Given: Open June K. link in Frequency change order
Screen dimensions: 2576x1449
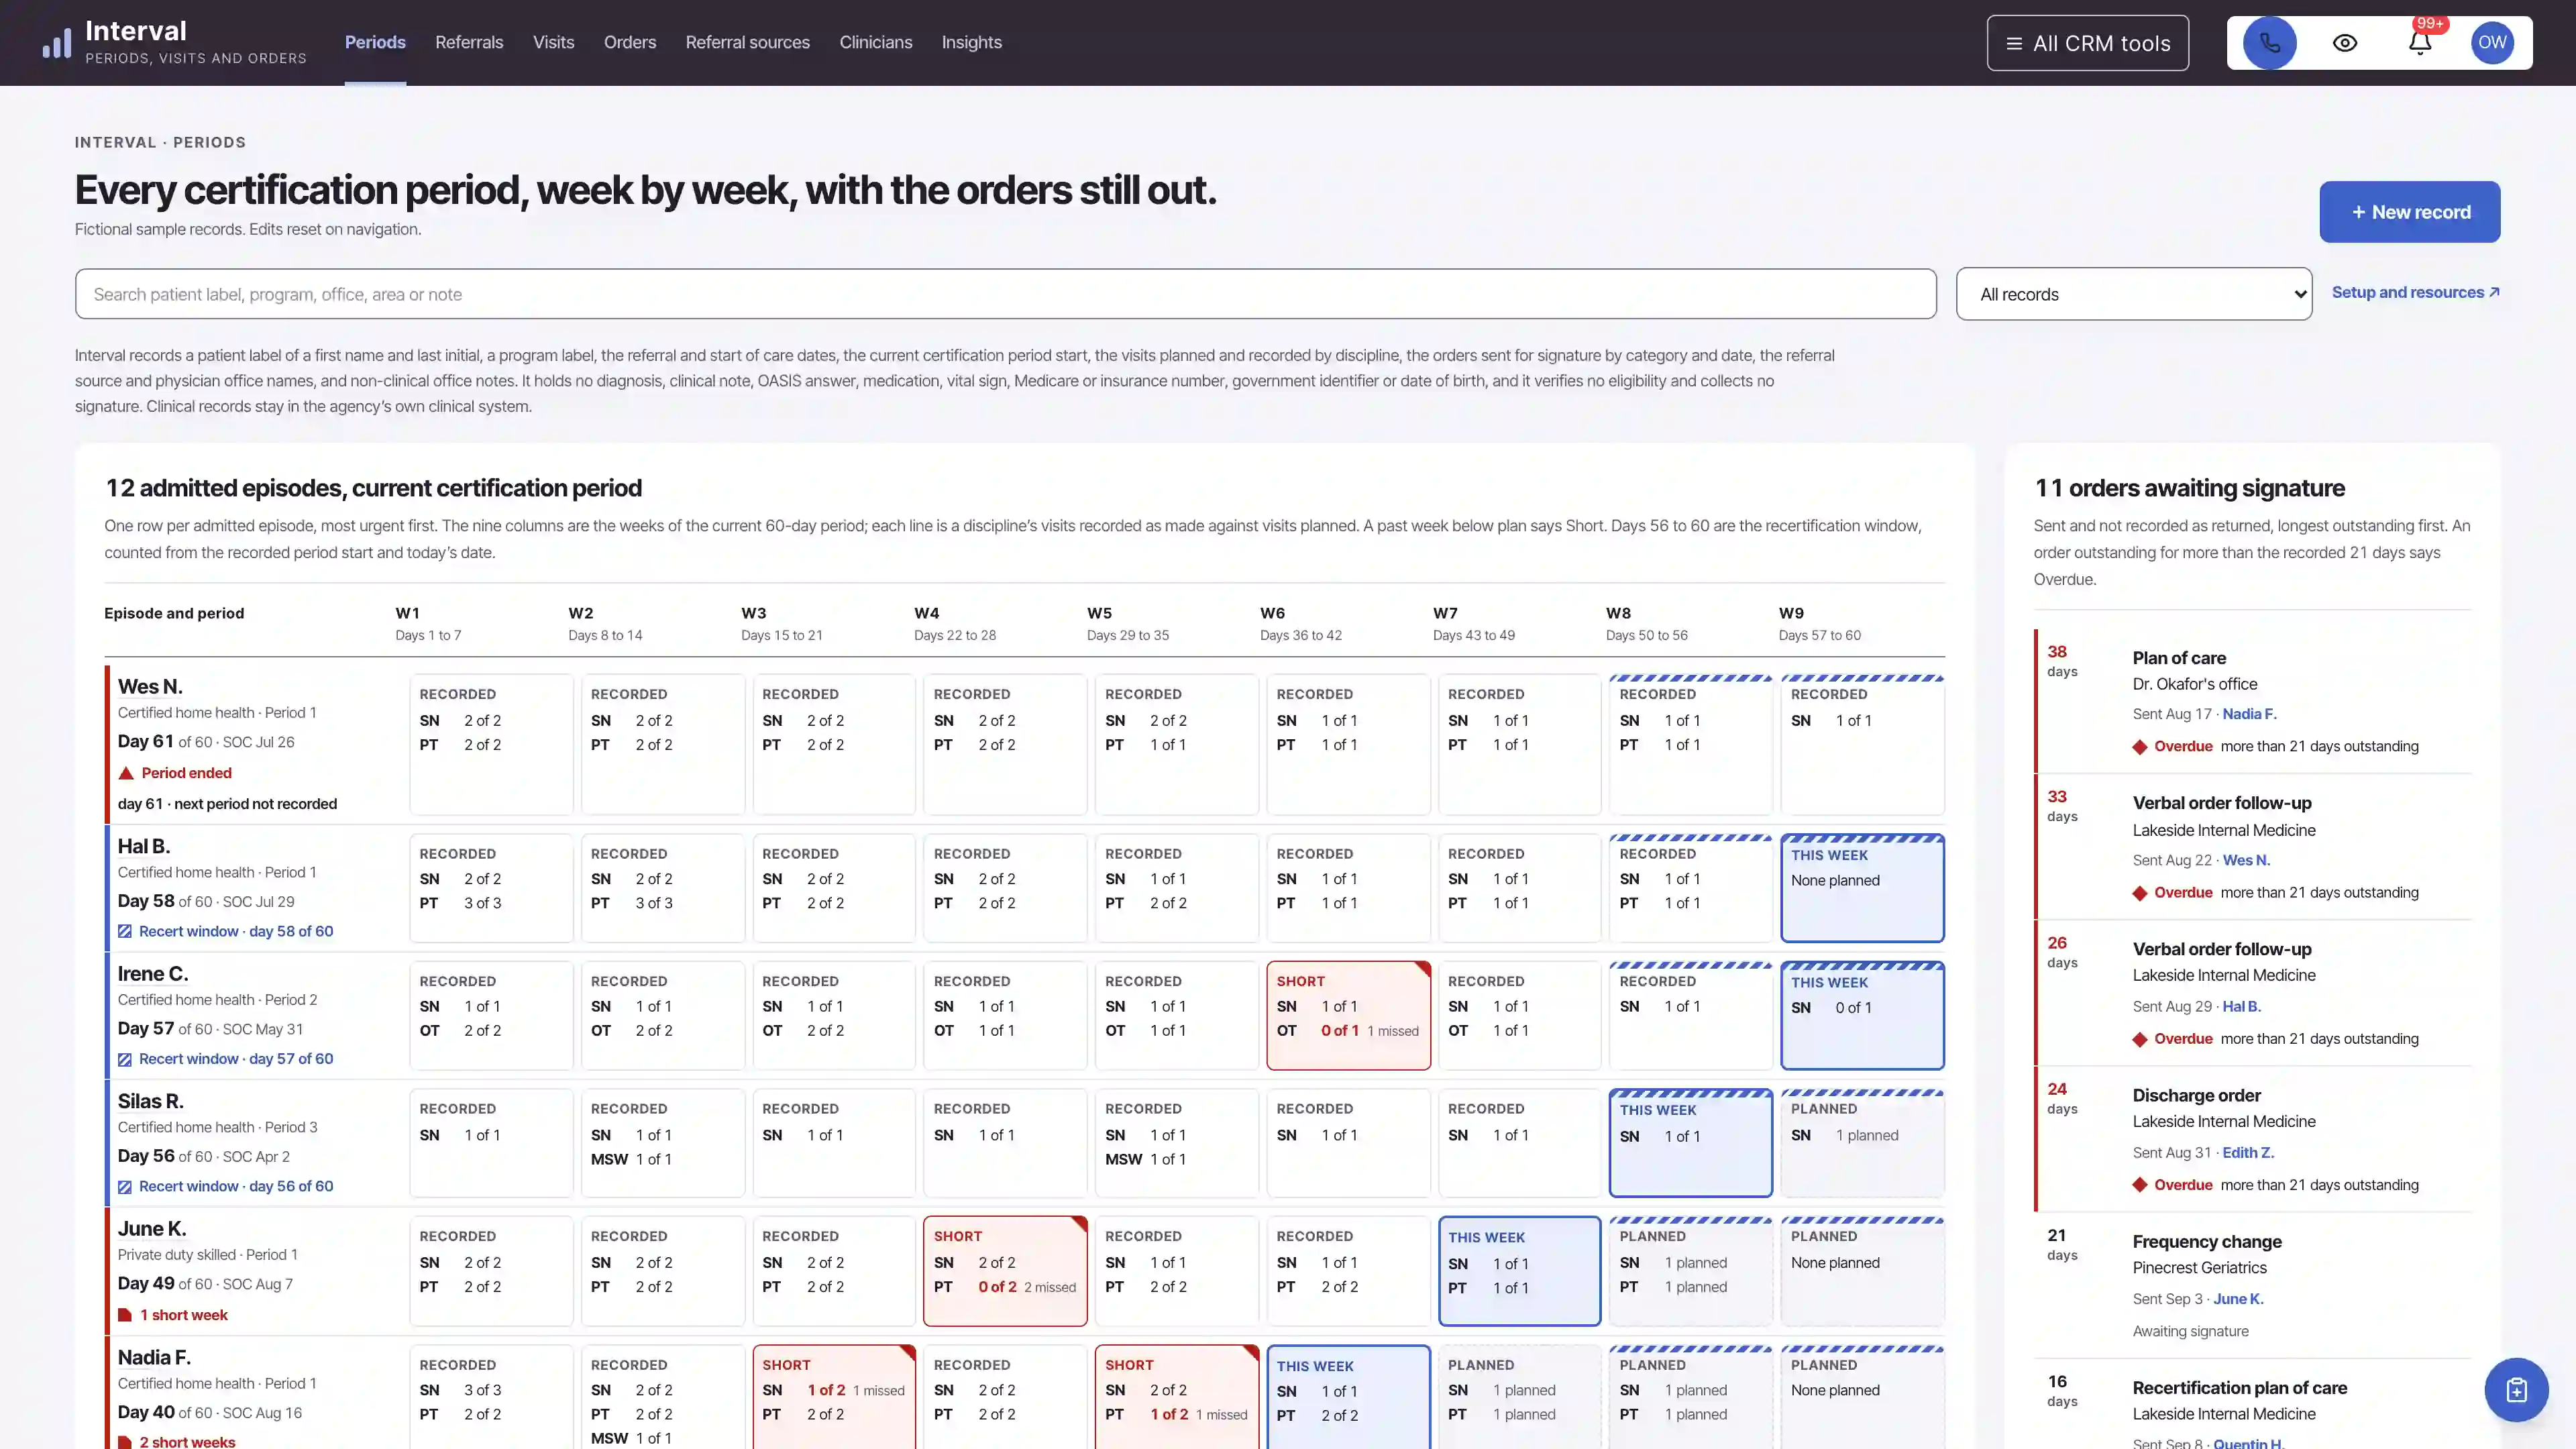Looking at the screenshot, I should pyautogui.click(x=2238, y=1298).
